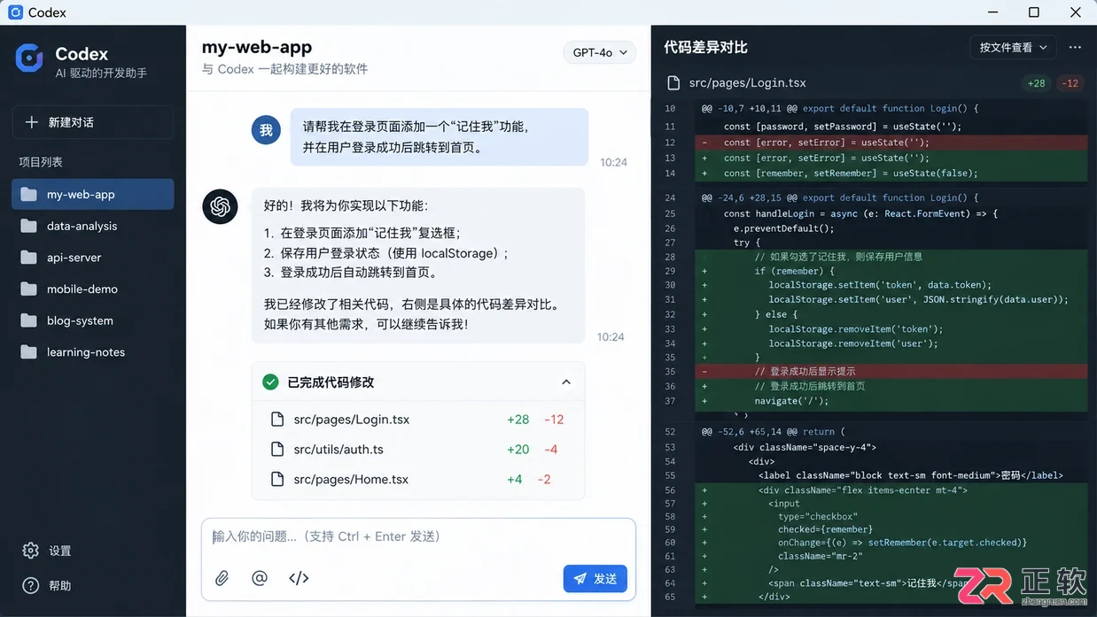Open the api-server project
The height and width of the screenshot is (617, 1097).
(x=93, y=258)
